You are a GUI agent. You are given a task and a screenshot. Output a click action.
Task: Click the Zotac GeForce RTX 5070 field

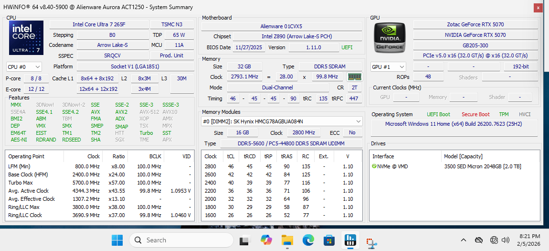tap(475, 24)
